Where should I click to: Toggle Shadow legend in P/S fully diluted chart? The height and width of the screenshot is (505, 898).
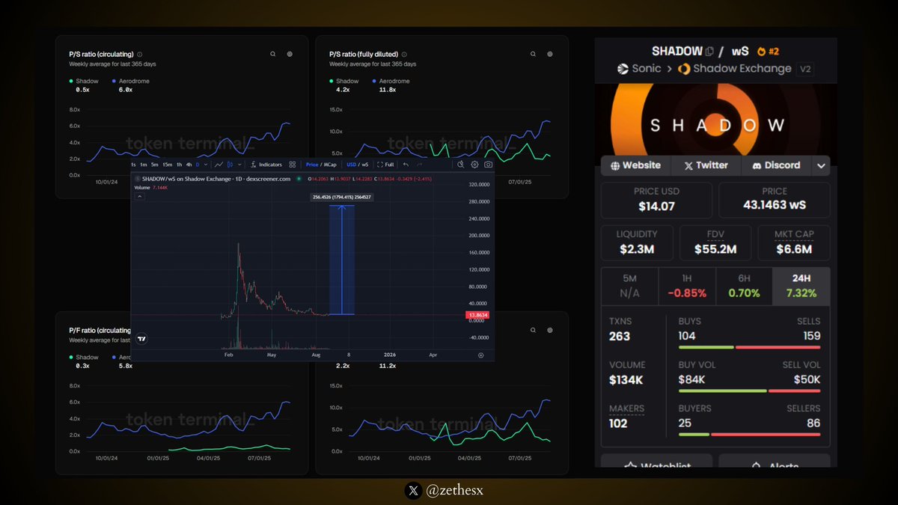pos(344,81)
